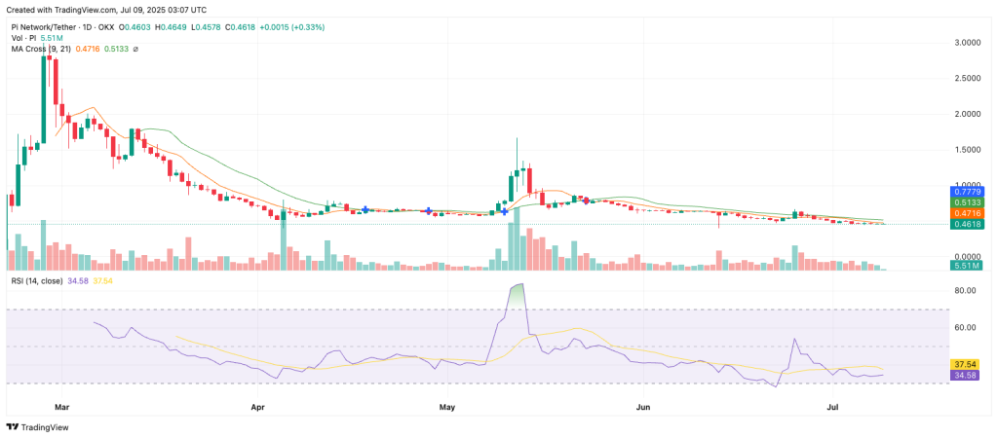Click the low value L0.4578
Screen dimensions: 998x438
(205, 27)
